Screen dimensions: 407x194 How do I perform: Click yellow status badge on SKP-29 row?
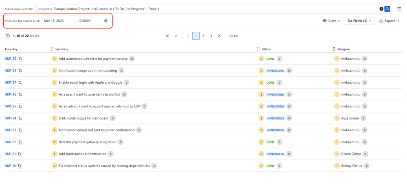tap(261, 59)
